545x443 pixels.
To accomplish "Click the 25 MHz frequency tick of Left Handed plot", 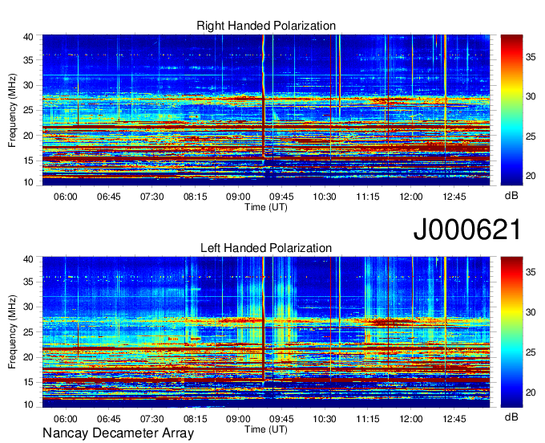I will [28, 332].
